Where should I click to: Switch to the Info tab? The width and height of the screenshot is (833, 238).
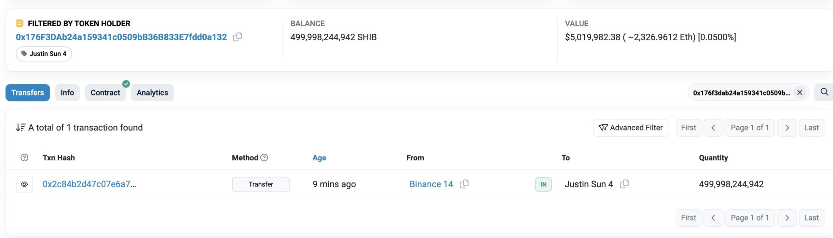pos(67,93)
